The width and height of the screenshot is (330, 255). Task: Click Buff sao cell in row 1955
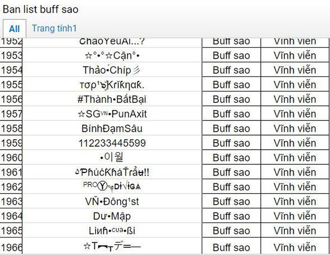(x=231, y=85)
